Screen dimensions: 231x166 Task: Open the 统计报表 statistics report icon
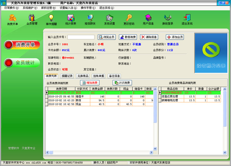tap(70, 19)
